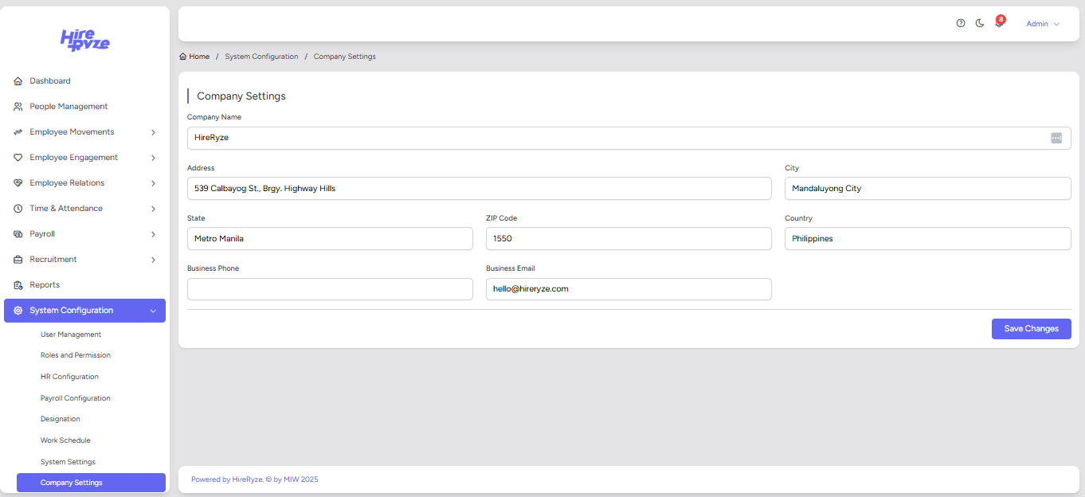Open Roles and Permission submenu item
This screenshot has width=1085, height=497.
76,355
